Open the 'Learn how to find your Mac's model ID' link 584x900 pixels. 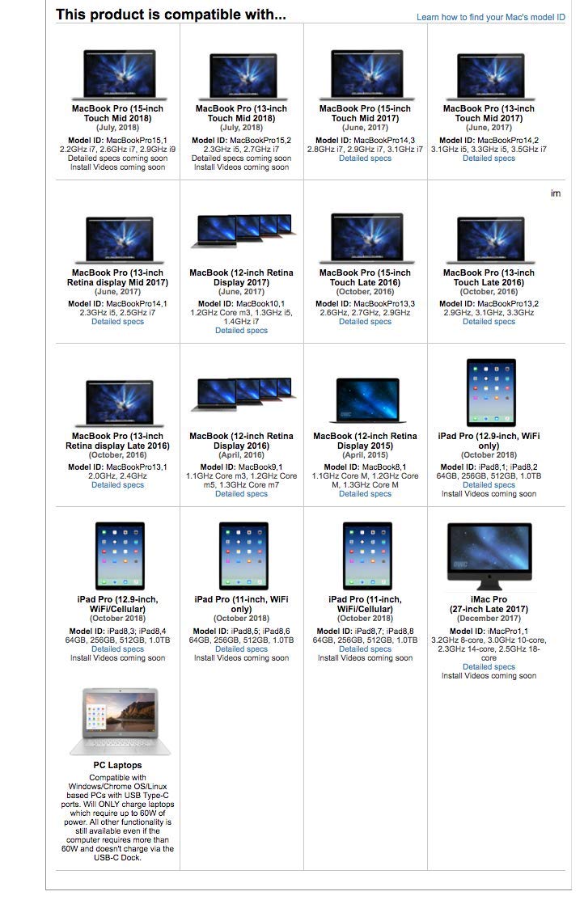[490, 17]
